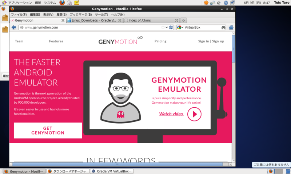Click the search binoculars icon

tap(223, 27)
